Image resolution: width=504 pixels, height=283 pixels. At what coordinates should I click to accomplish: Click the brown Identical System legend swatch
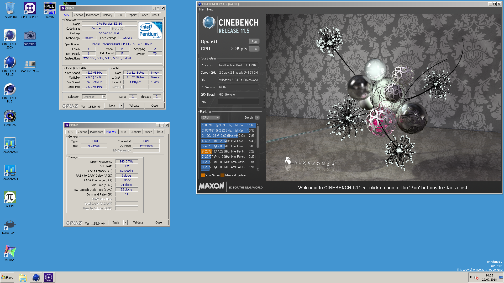pyautogui.click(x=223, y=175)
